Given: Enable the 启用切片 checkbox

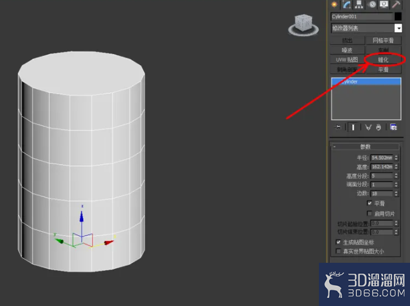Looking at the screenshot, I should pos(369,214).
